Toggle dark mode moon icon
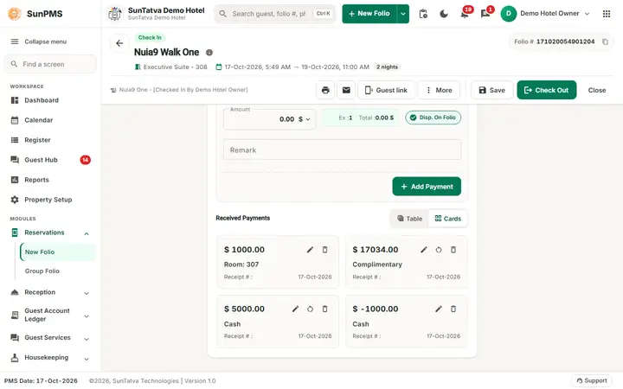The width and height of the screenshot is (623, 389). (444, 14)
